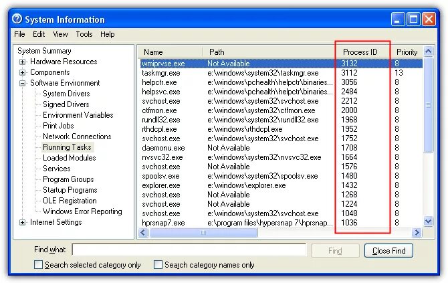Select System Summary in the tree
This screenshot has width=448, height=283.
click(x=44, y=51)
